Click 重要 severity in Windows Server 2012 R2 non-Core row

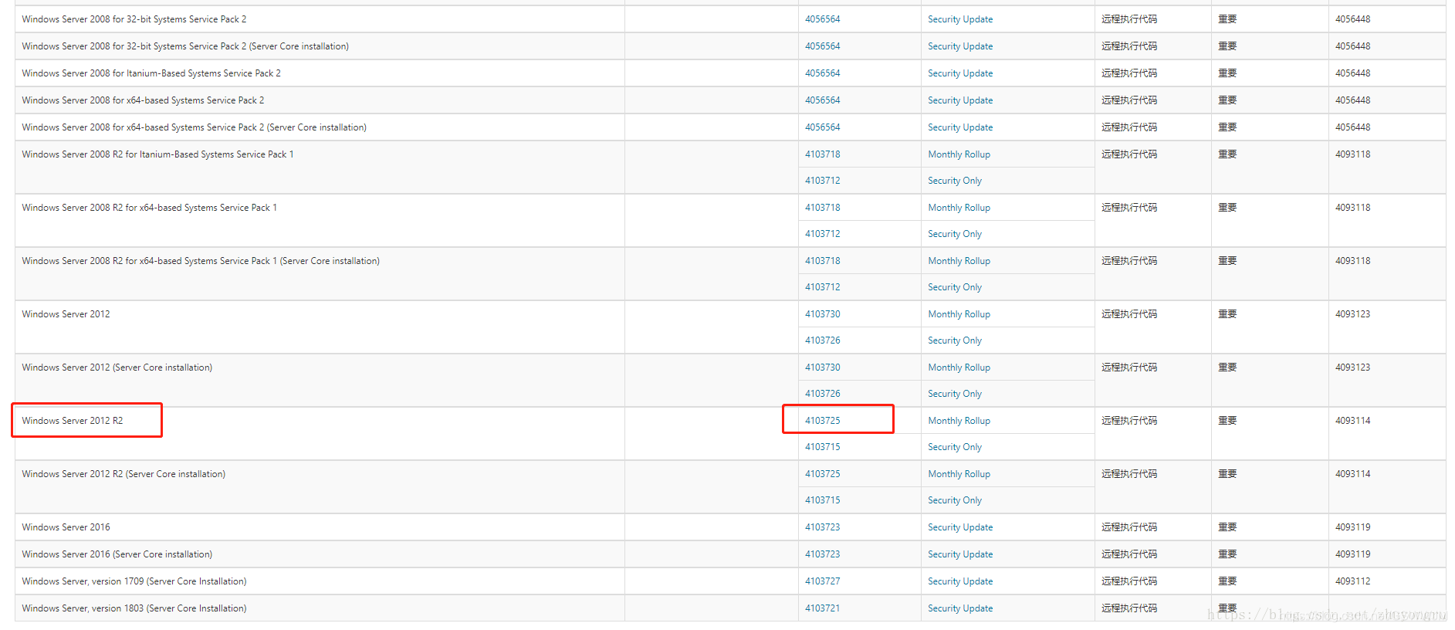point(1227,421)
